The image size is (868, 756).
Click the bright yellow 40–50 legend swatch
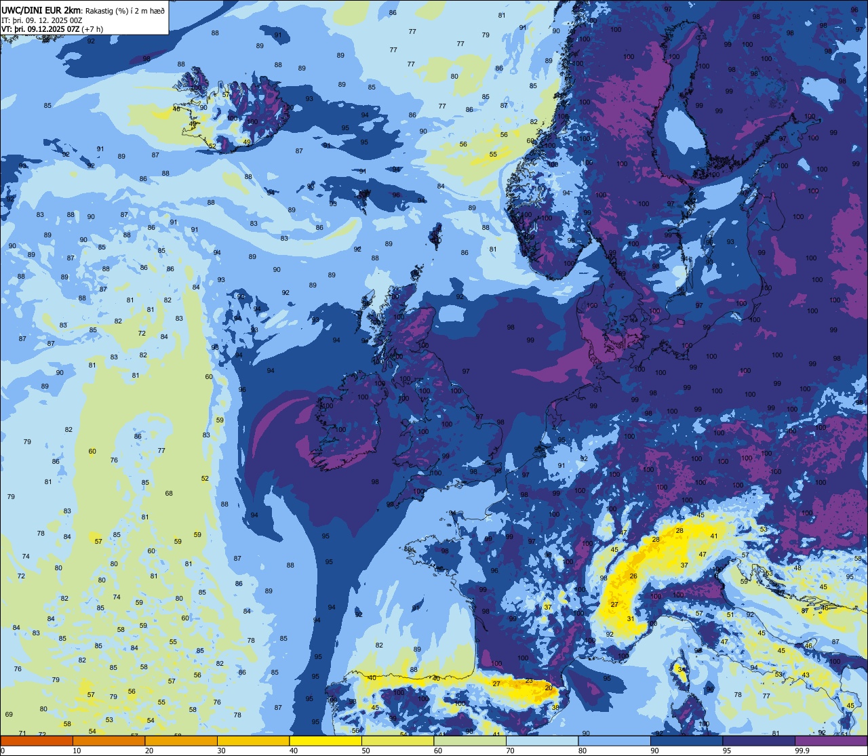(x=325, y=740)
